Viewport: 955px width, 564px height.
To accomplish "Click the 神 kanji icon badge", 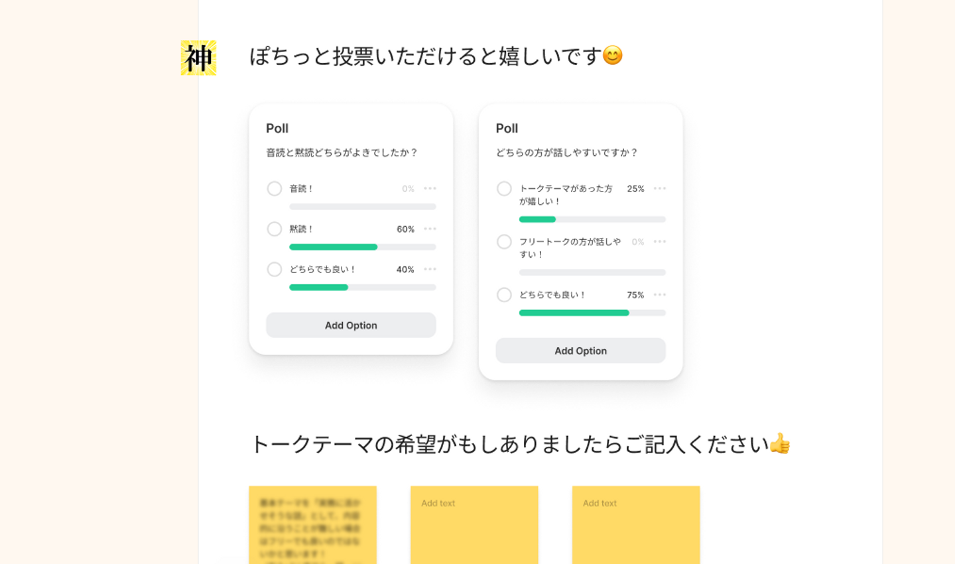I will point(198,58).
